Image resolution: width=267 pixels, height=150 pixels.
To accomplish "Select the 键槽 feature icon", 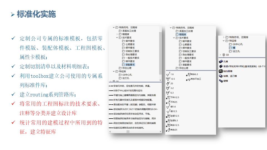I will coord(221,81).
